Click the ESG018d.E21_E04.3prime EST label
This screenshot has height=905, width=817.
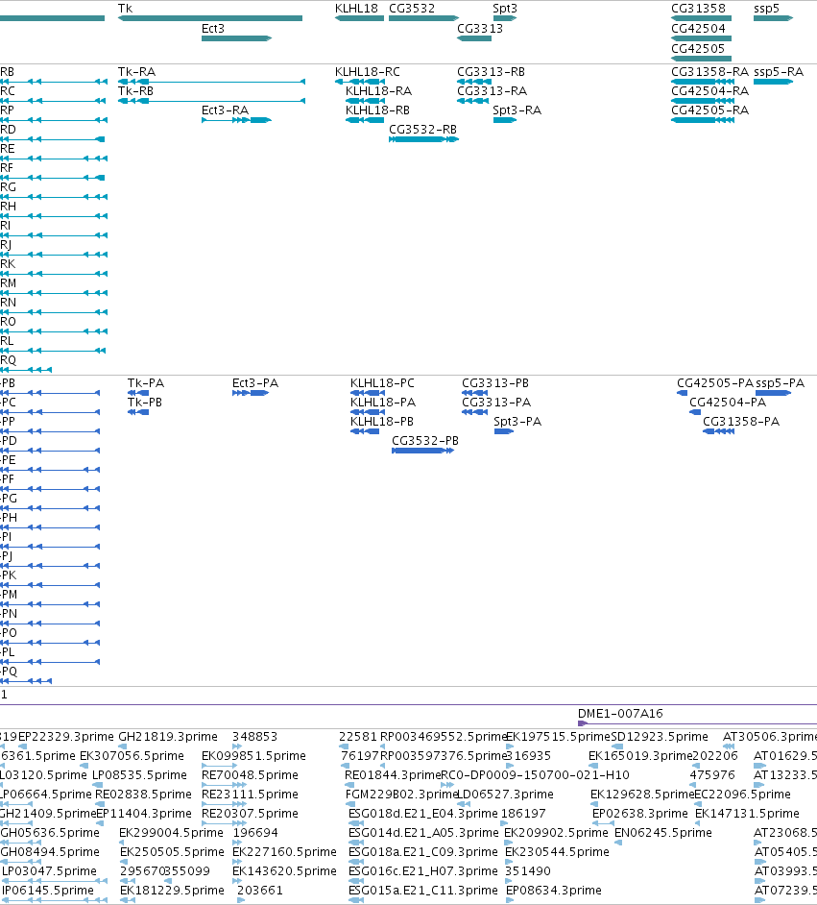click(x=423, y=814)
